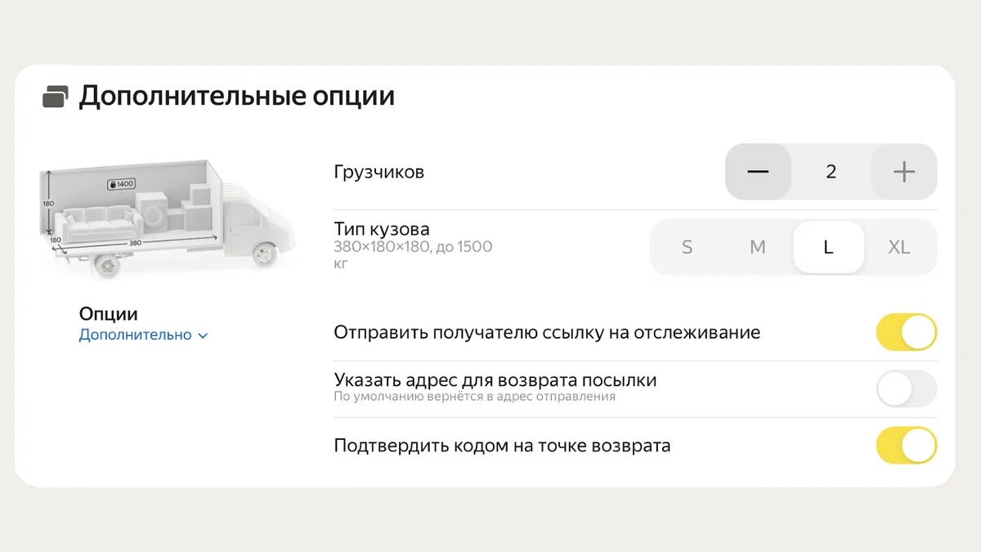This screenshot has height=552, width=981.
Task: Disable tracking link sending toggle
Action: [x=906, y=332]
